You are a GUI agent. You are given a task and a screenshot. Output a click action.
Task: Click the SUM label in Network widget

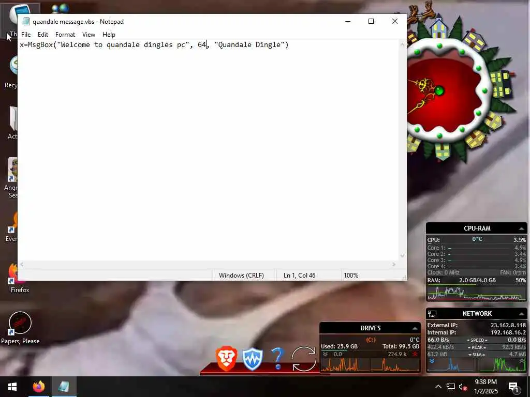click(477, 355)
